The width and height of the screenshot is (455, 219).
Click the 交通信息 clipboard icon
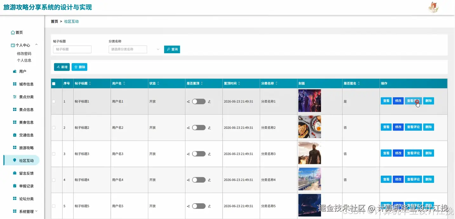[x=15, y=135]
